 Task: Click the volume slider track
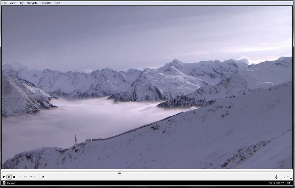pyautogui.click(x=286, y=177)
